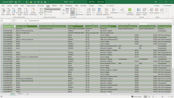Screen dimensions: 174x98
Task: Open Race or Ethnicity Self-describe filter dropdown
Action: click(x=67, y=26)
